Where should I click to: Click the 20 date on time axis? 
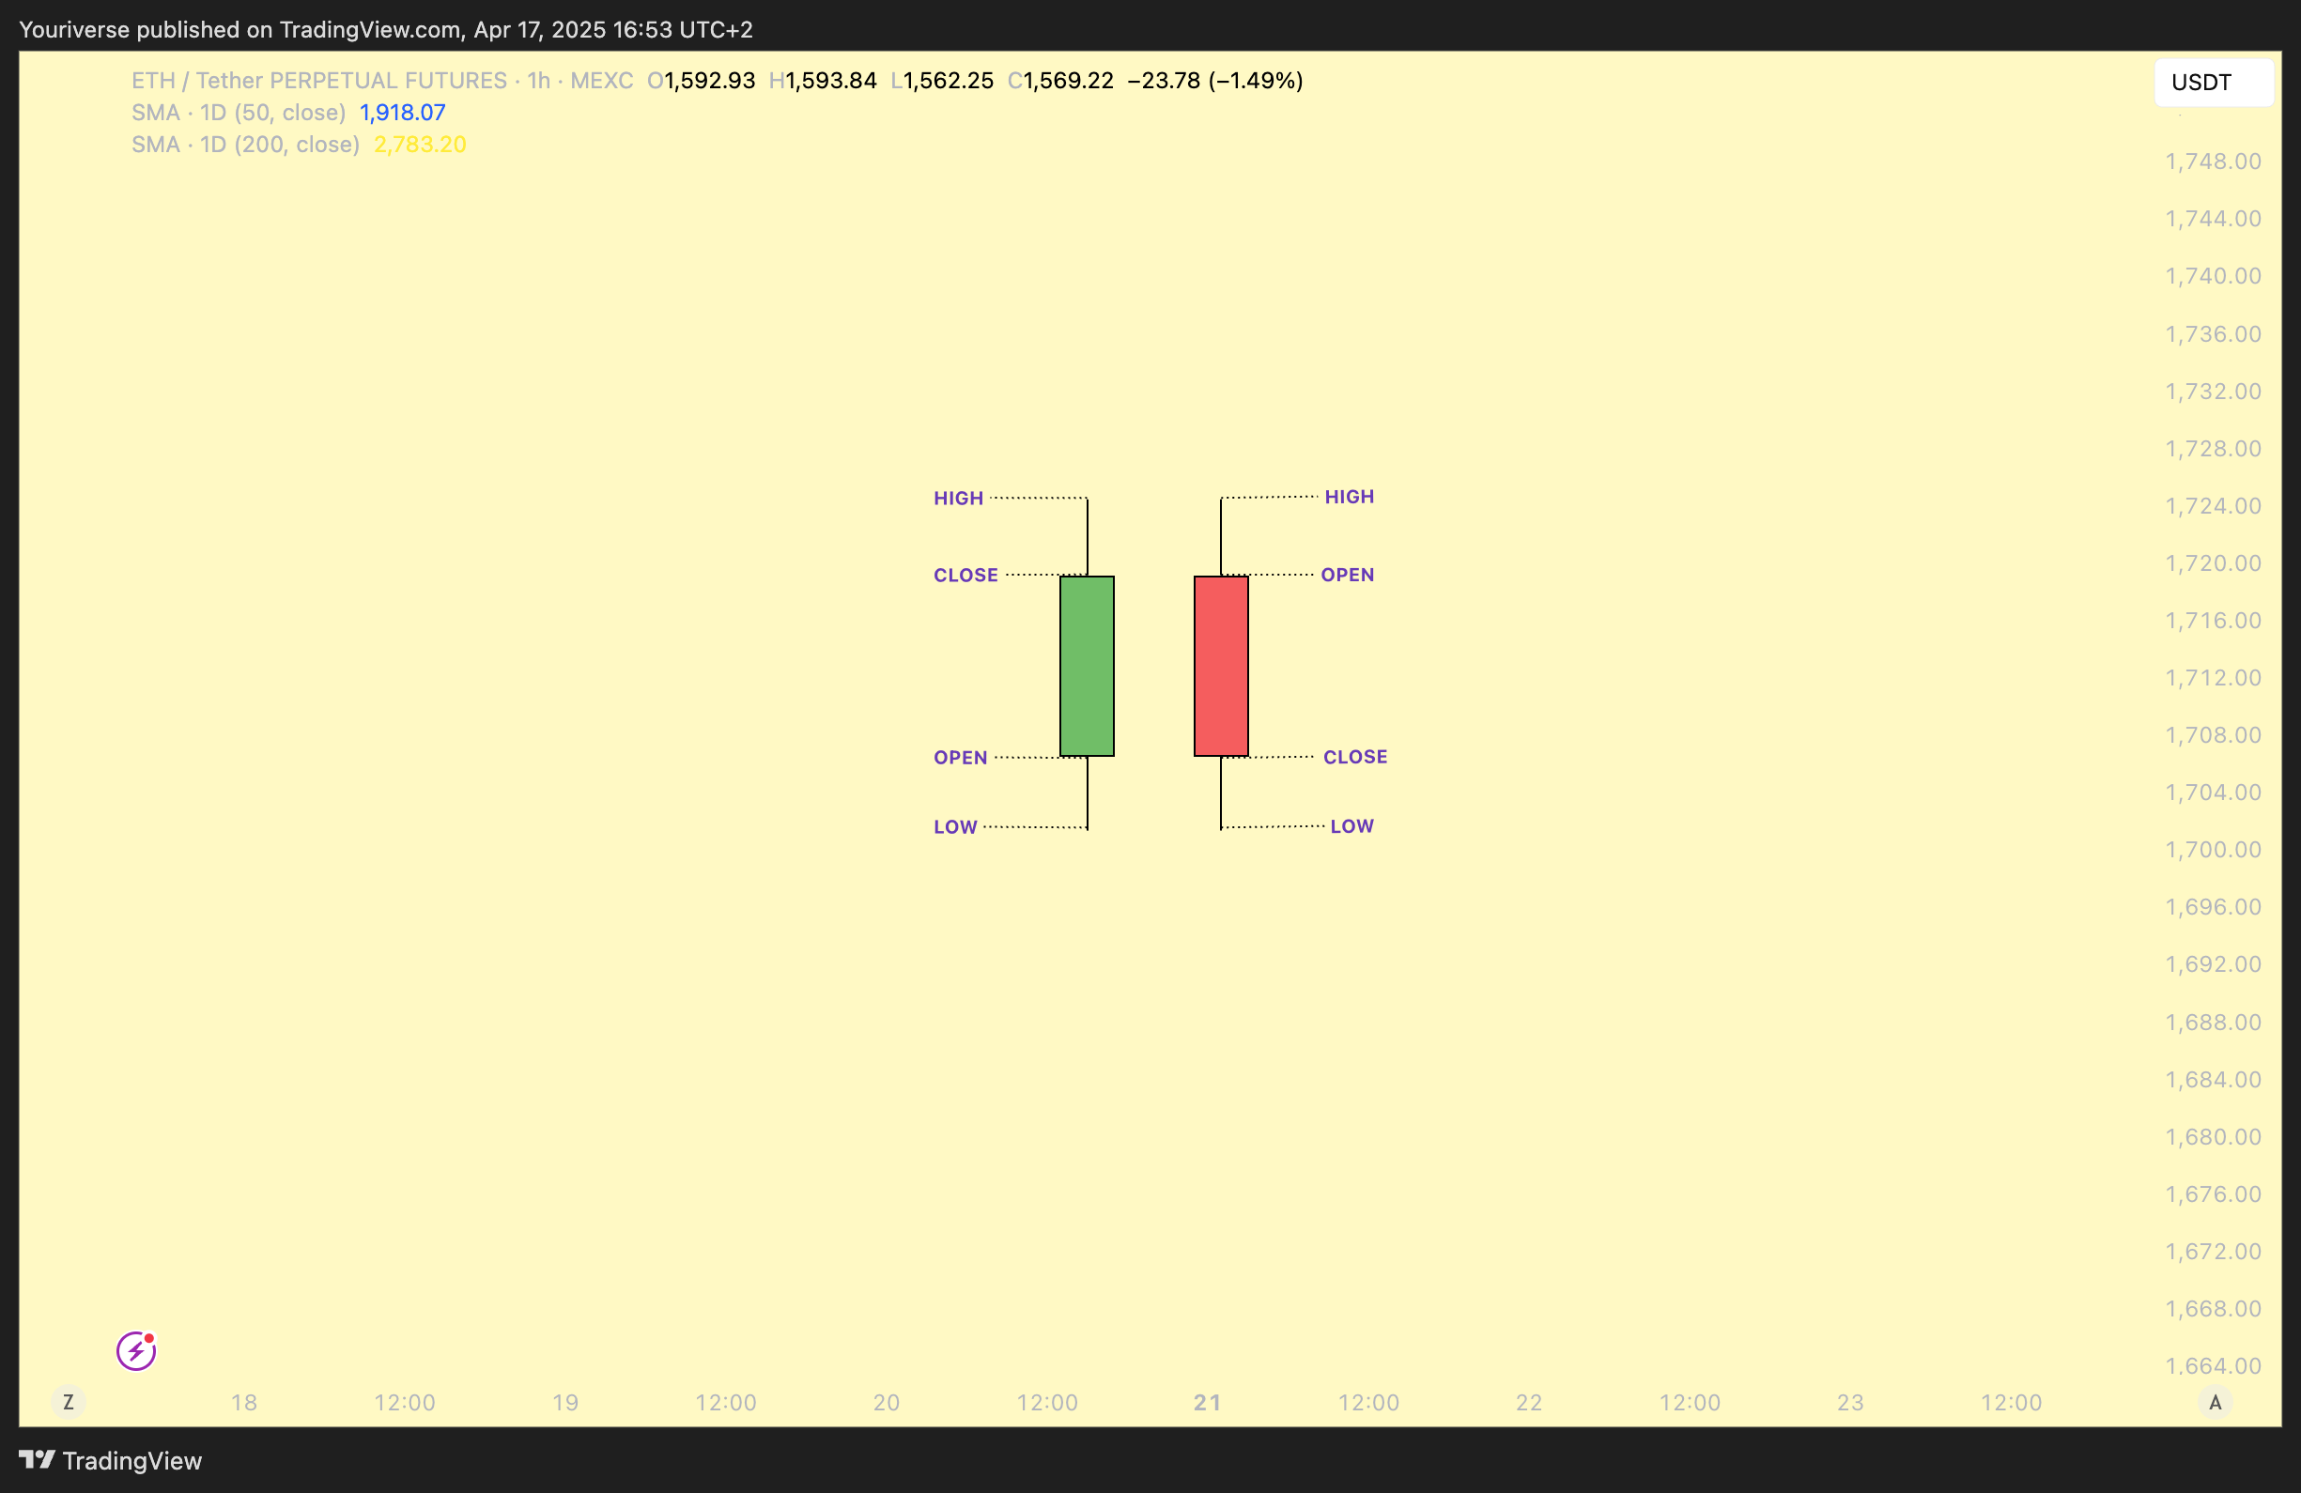point(886,1402)
